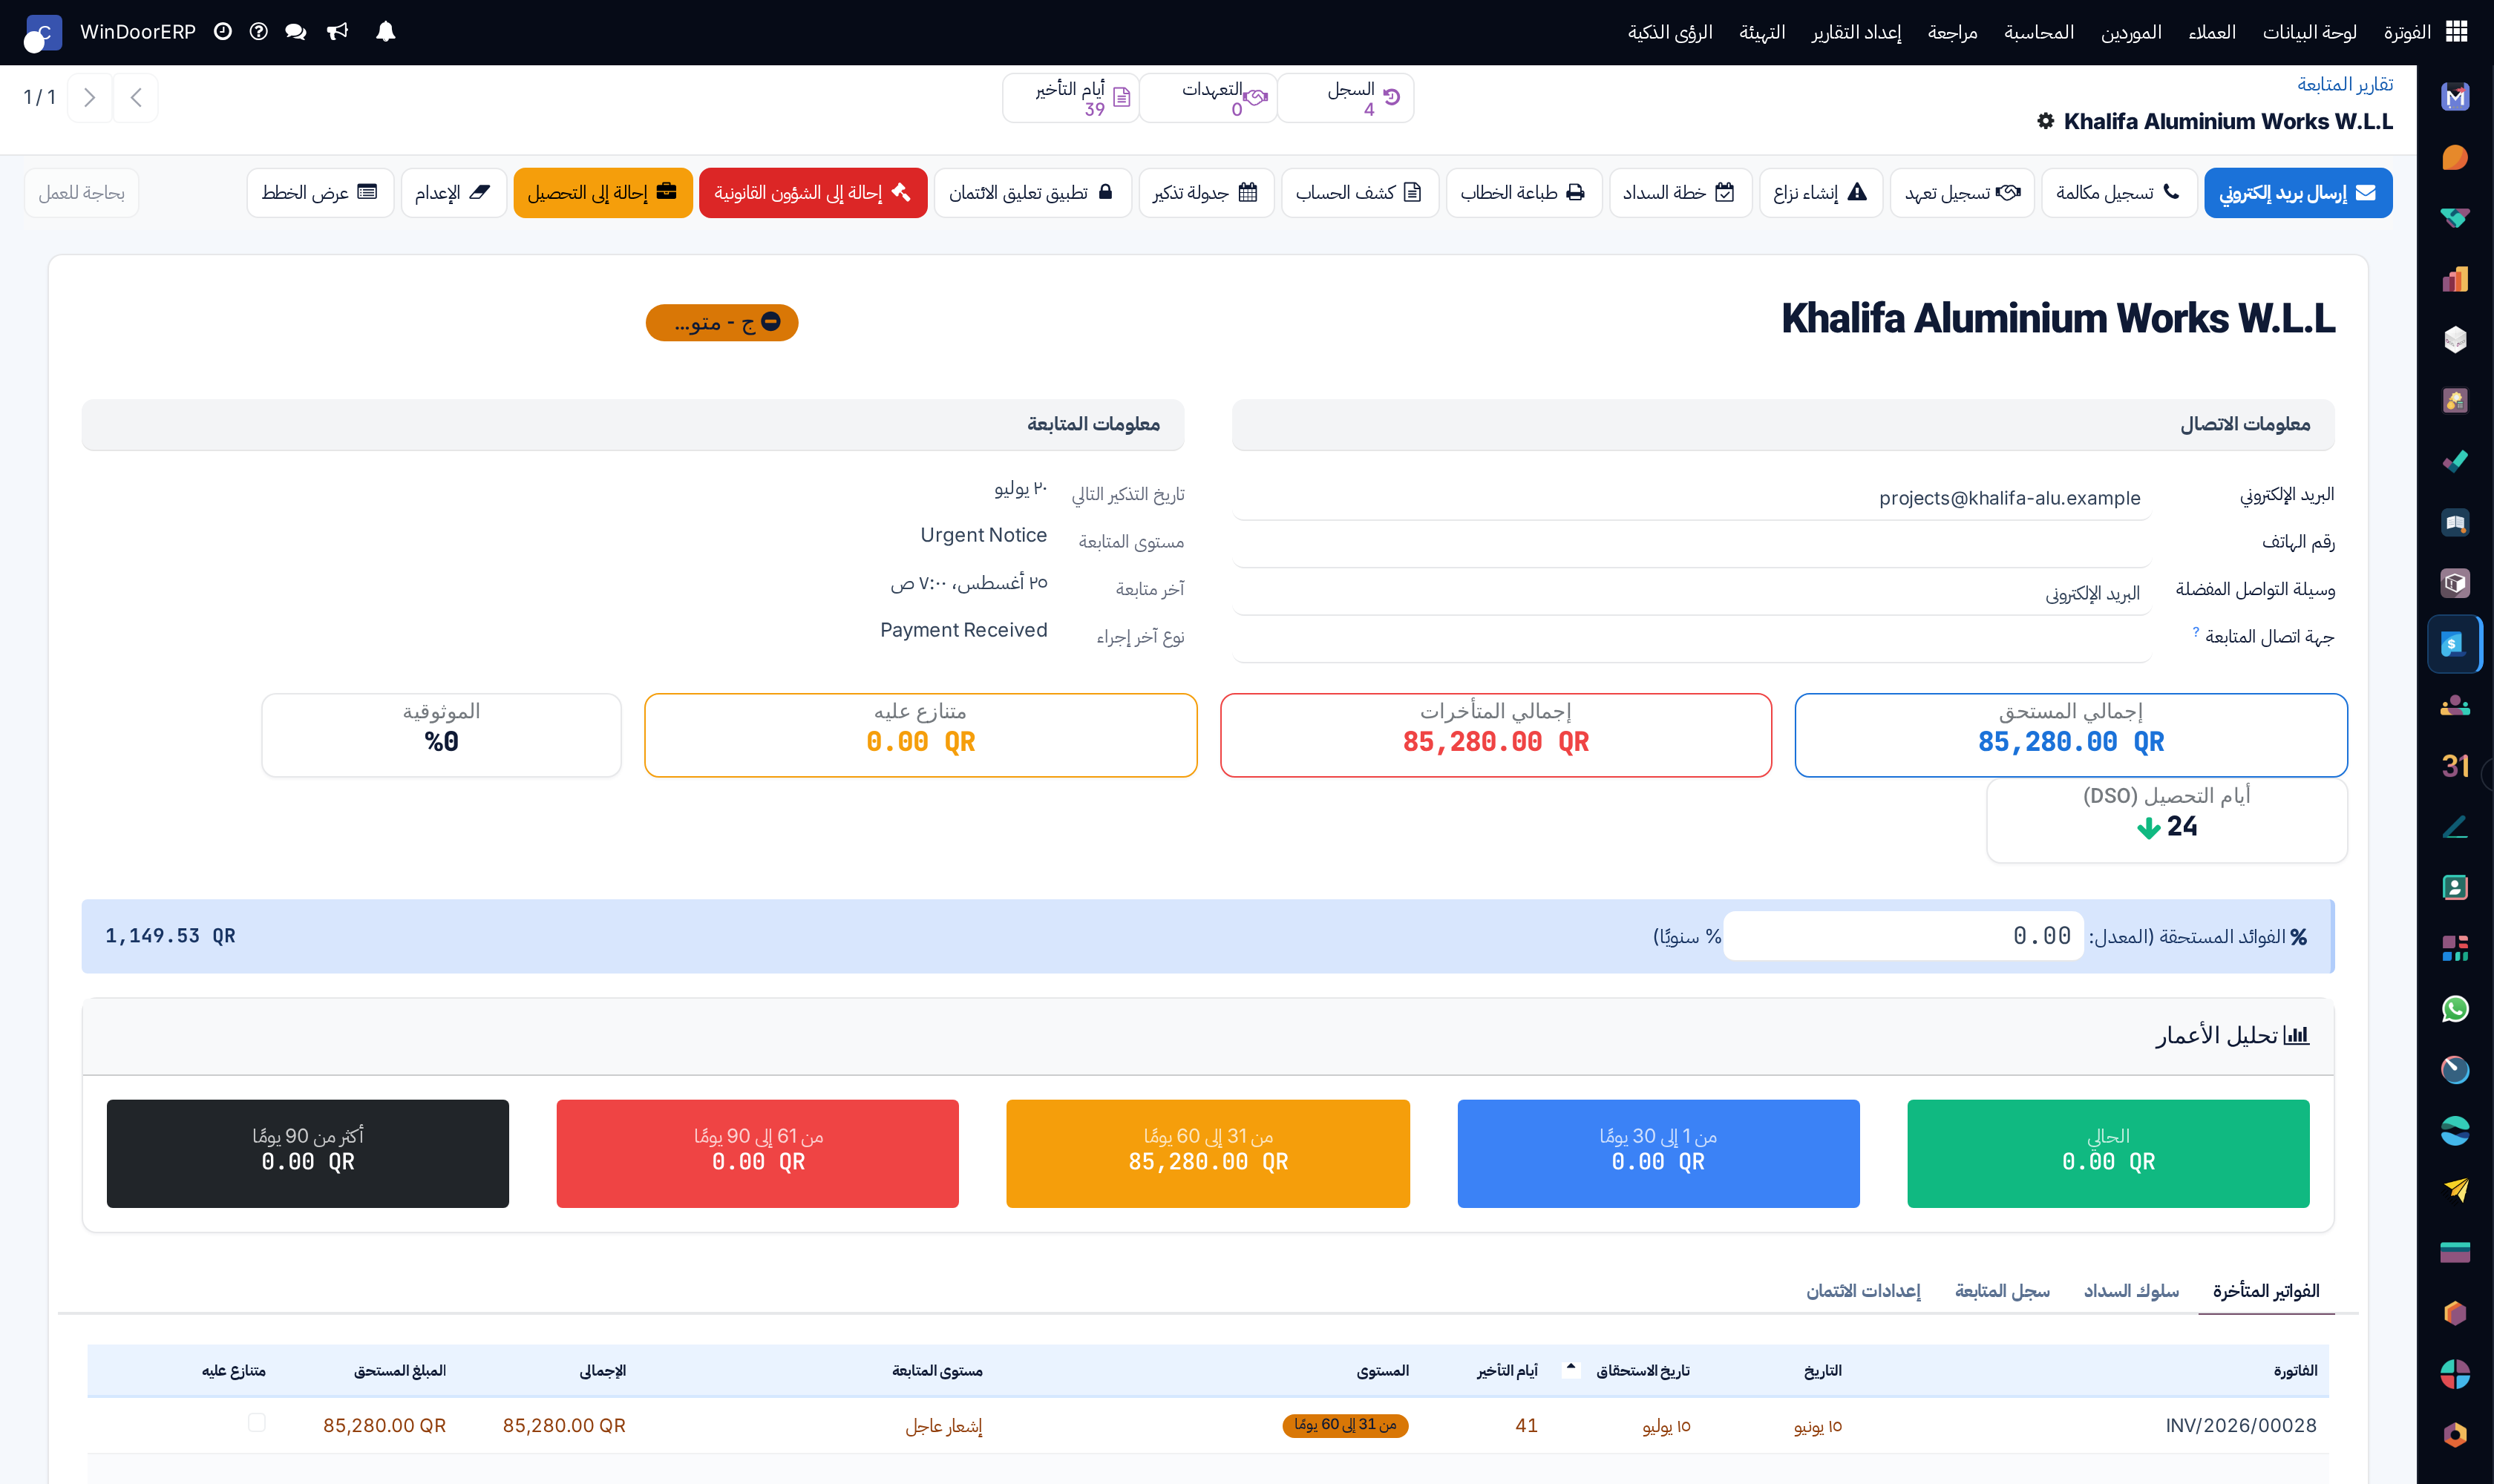
Task: Open the credit card app in sidebar
Action: tap(2455, 1251)
